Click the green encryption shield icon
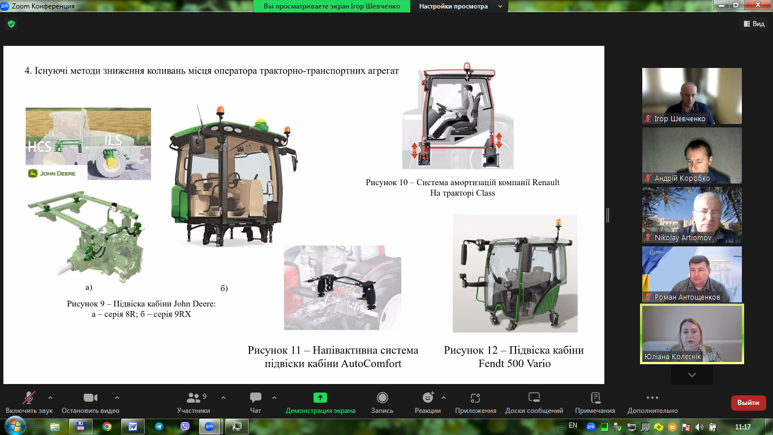773x435 pixels. (x=11, y=24)
